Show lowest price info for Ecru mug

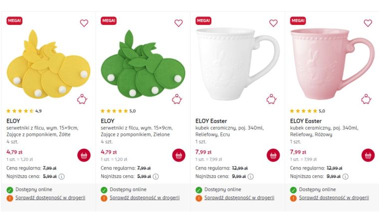coord(251,176)
